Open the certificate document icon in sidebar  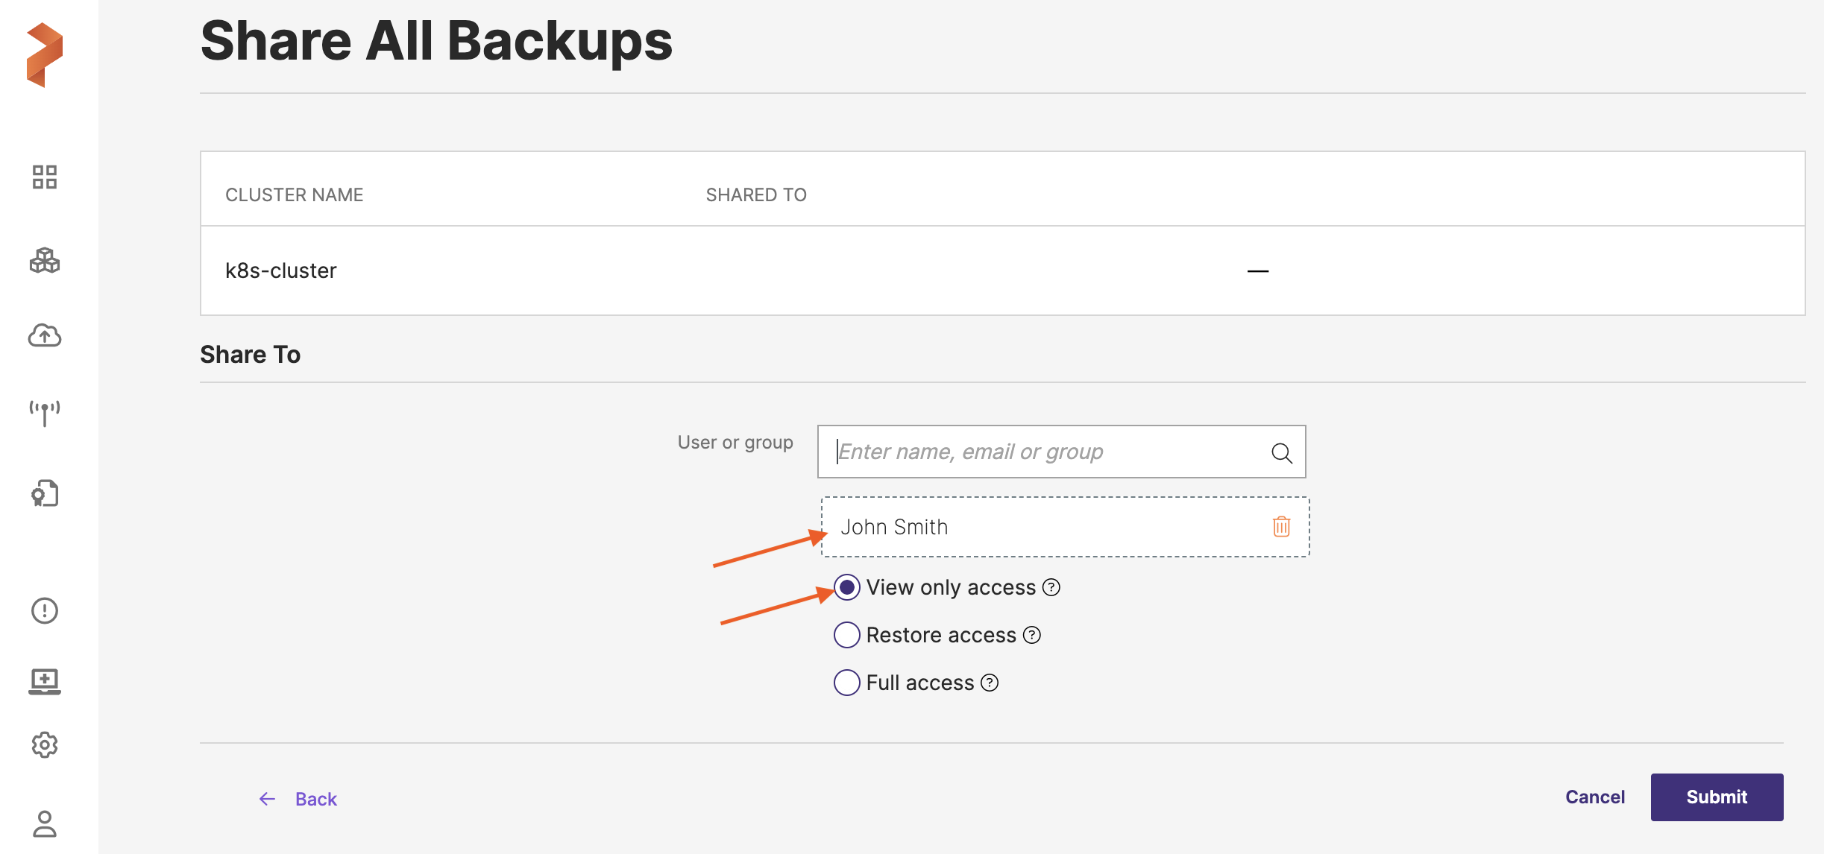(45, 493)
